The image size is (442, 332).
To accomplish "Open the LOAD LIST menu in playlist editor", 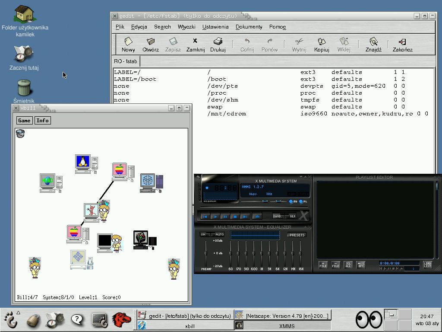I will tap(427, 265).
